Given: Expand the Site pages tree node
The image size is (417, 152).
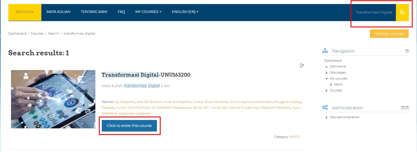Looking at the screenshot, I should pos(327,73).
